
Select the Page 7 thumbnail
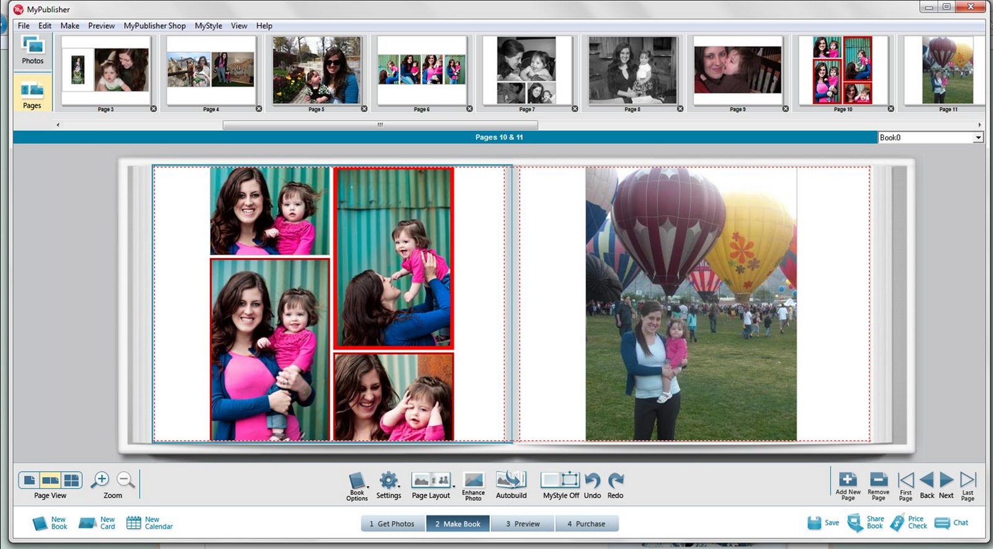coord(526,69)
